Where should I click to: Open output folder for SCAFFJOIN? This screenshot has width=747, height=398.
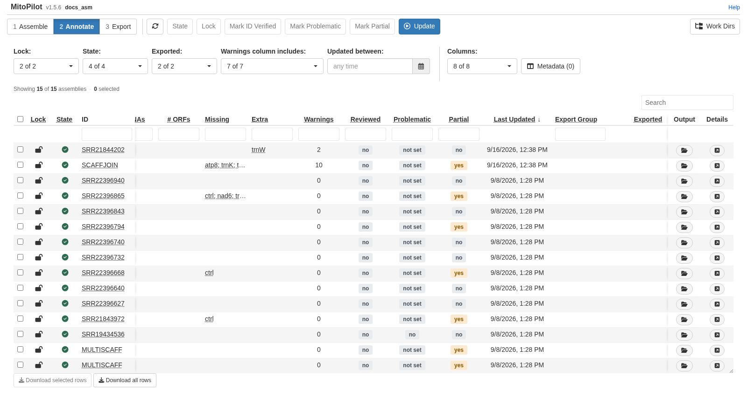[684, 165]
